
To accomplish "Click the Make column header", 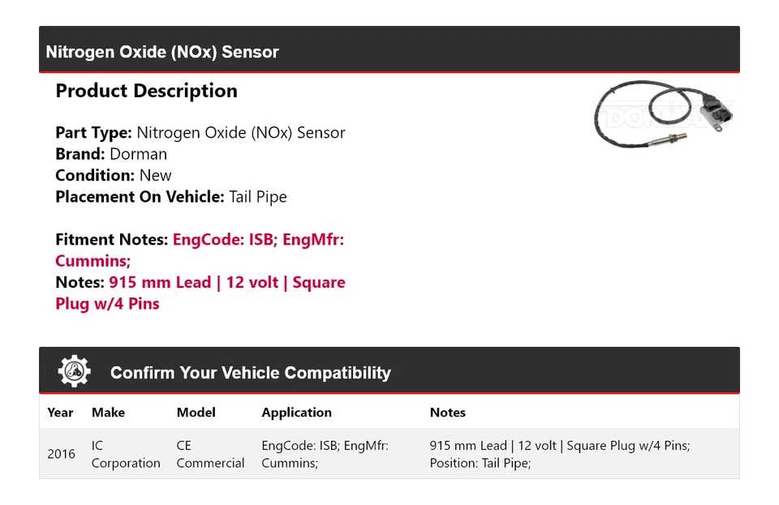I will pyautogui.click(x=108, y=413).
